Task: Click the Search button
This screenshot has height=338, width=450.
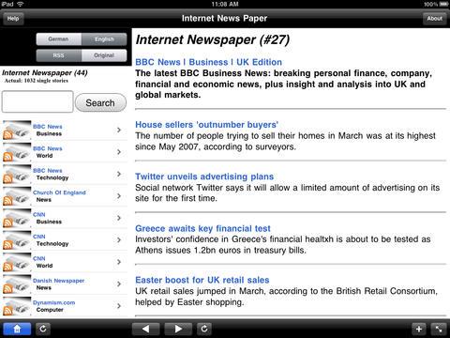Action: coord(100,102)
